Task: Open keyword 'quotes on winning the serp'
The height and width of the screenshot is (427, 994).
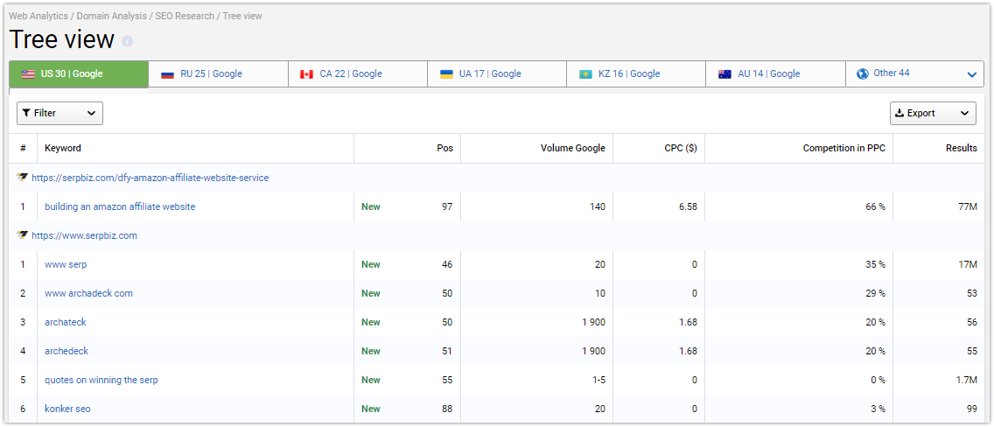Action: (x=101, y=380)
